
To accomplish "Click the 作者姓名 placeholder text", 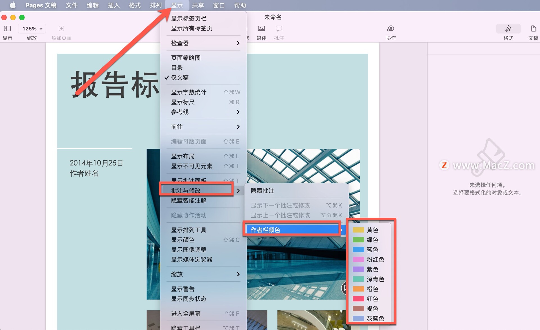I will (84, 173).
